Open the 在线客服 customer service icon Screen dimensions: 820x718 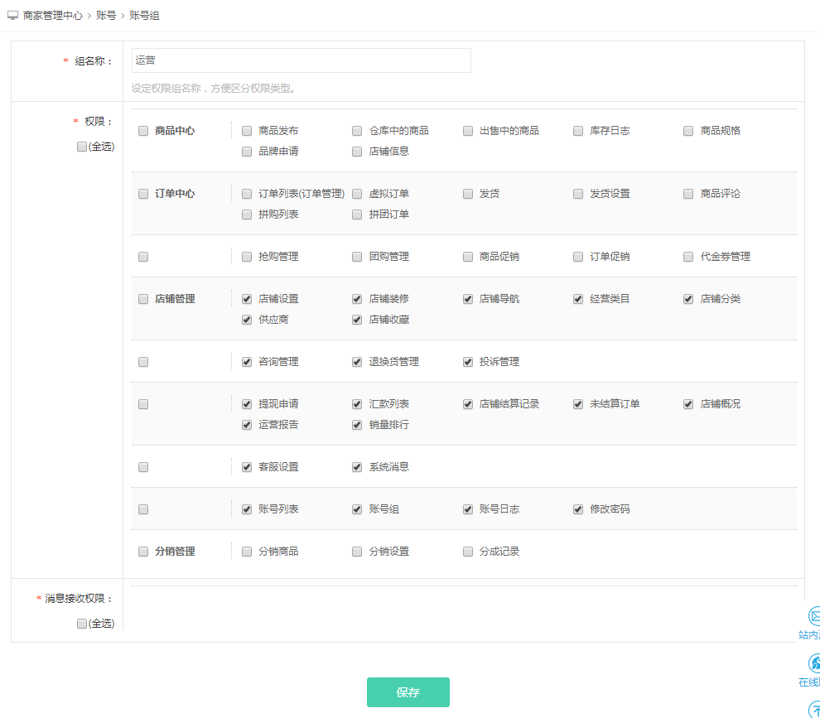point(813,663)
